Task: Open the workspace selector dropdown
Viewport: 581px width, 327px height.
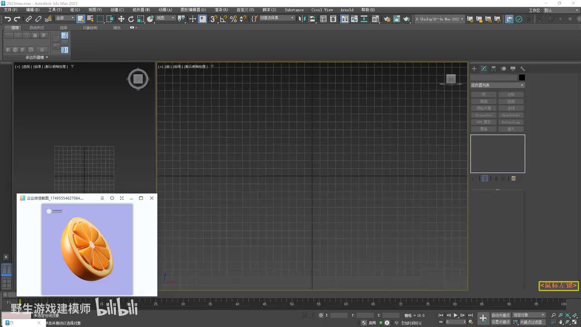Action: coord(561,10)
